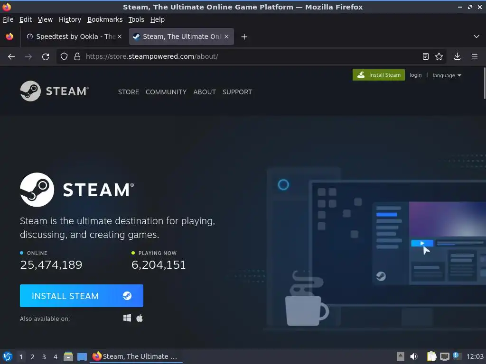This screenshot has width=486, height=364.
Task: Open the volume speaker icon in system tray
Action: [414, 356]
